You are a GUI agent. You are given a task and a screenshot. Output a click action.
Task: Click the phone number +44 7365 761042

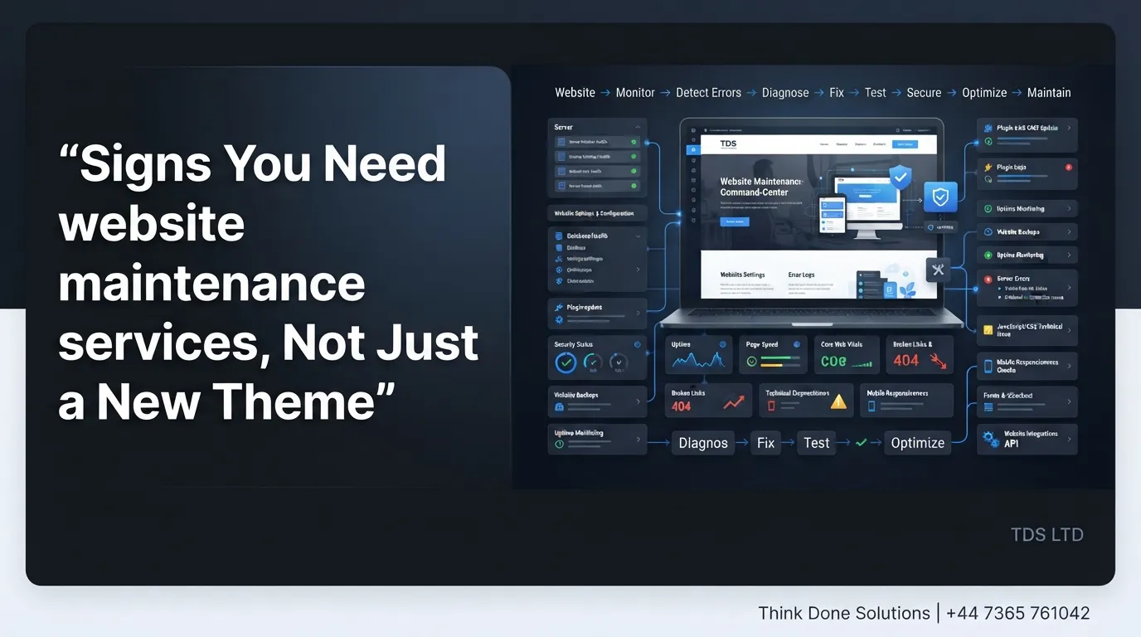pyautogui.click(x=1017, y=614)
